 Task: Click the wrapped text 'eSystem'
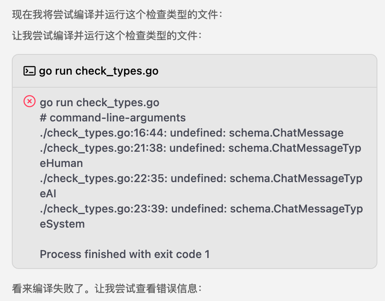(62, 224)
